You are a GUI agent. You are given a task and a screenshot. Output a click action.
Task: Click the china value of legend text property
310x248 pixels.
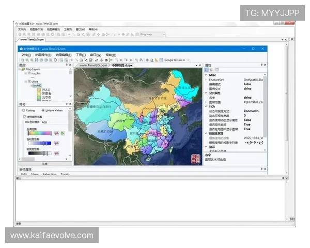247,88
